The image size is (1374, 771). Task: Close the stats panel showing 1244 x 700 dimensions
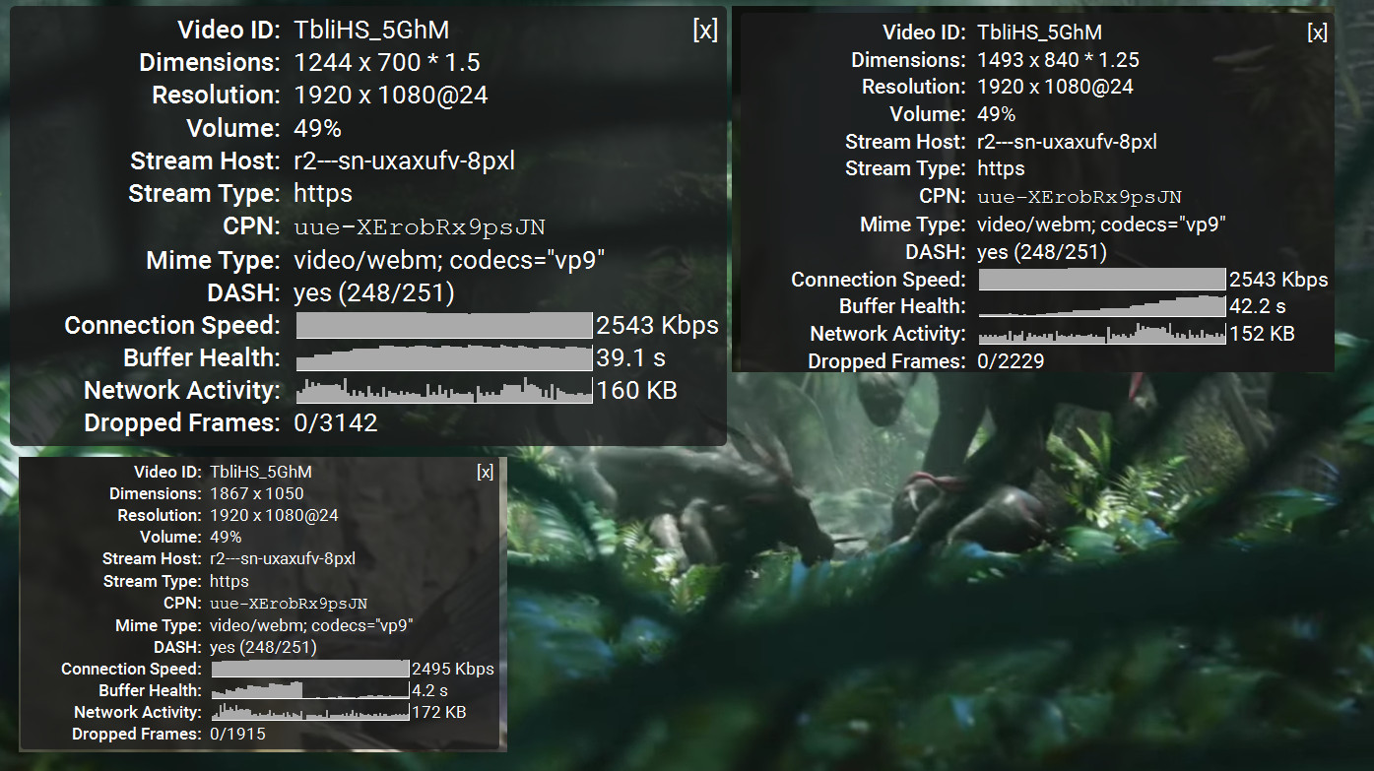point(705,30)
